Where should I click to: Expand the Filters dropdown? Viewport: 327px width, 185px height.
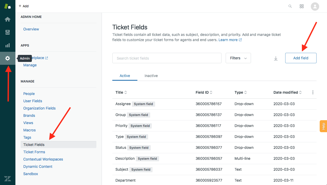pos(238,58)
